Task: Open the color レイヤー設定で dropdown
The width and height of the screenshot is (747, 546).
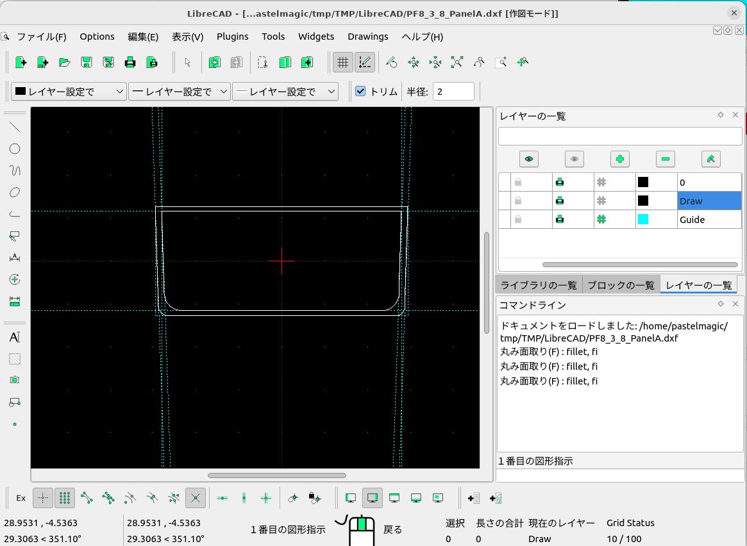Action: 69,92
